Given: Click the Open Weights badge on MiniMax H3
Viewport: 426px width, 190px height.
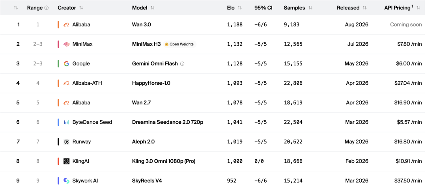Looking at the screenshot, I should pos(180,44).
